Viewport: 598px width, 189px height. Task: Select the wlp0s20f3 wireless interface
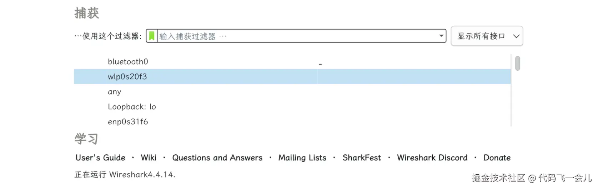coord(127,77)
